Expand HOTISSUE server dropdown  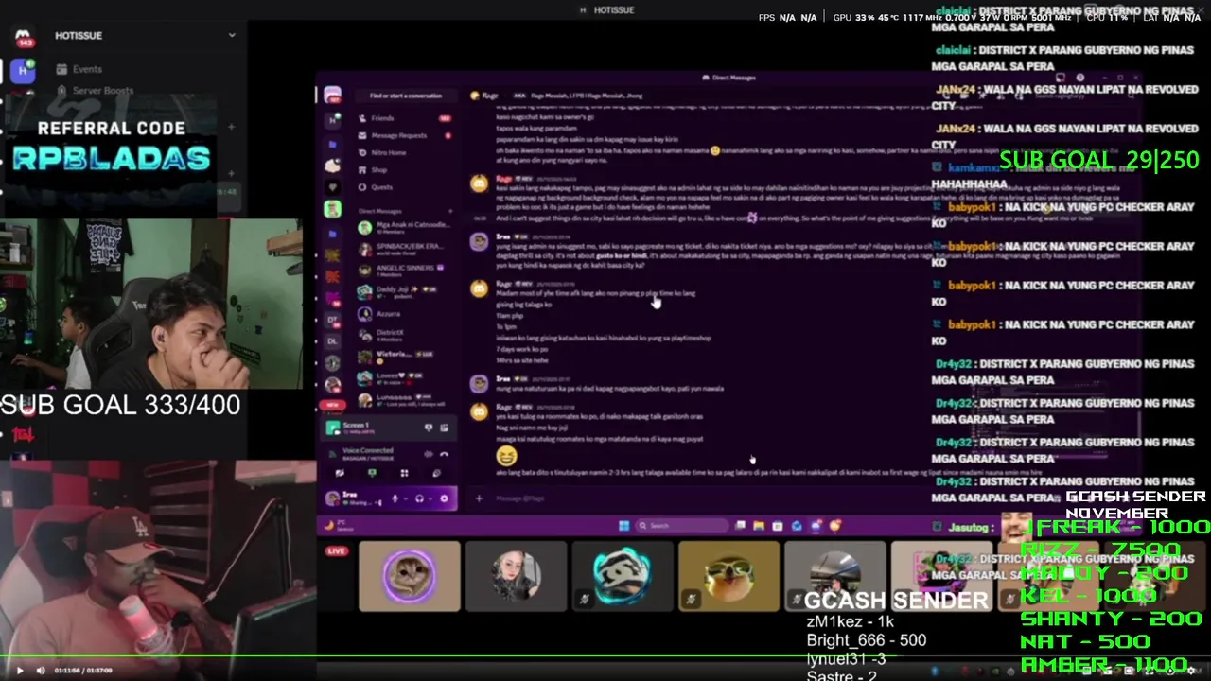click(x=232, y=35)
